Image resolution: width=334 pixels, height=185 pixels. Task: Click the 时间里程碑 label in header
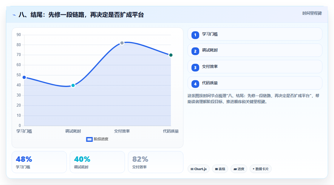(x=312, y=13)
